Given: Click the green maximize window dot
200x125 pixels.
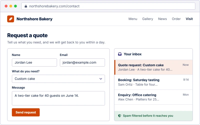Looking at the screenshot, I should [x=15, y=6].
